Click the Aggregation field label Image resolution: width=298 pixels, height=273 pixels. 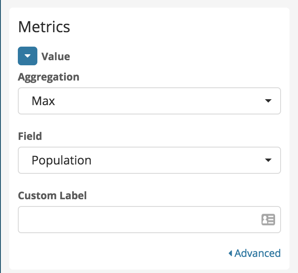coord(48,77)
